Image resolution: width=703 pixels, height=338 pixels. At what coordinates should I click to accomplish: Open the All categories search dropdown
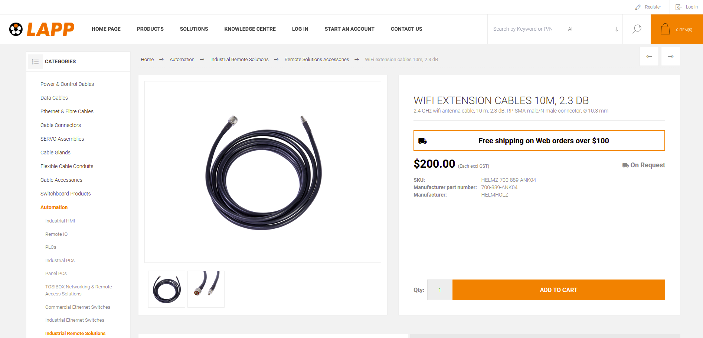click(592, 29)
